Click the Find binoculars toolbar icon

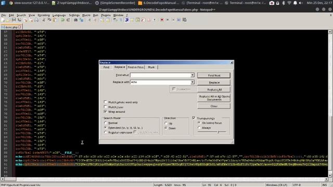[x=75, y=20]
